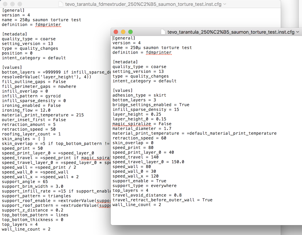Screen dimensions: 302x235
Task: Click 'retraction_speed = 60' in front window
Action: [139, 138]
